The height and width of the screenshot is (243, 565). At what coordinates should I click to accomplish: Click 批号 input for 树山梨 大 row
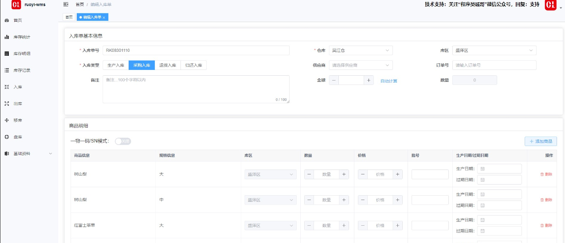coord(430,174)
